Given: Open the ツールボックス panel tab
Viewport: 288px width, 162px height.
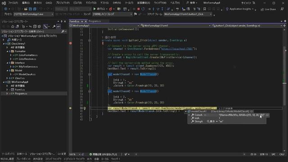Looking at the screenshot, I should [8, 154].
